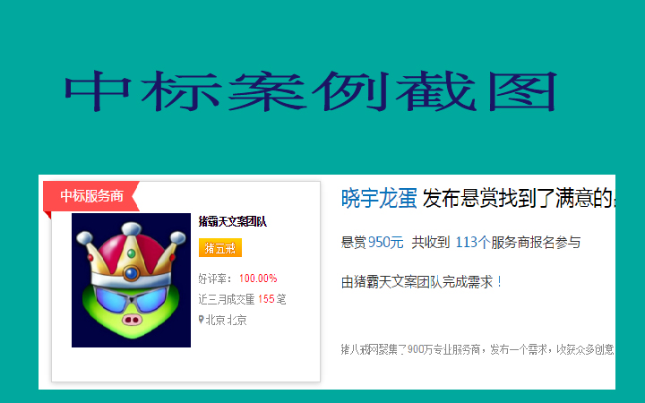Open the 晓宇龙蛋 user link

[x=379, y=198]
